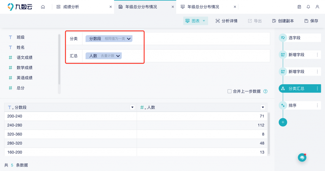Screen dimensions: 325x171
Task: Click the 选字段 step icon
Action: pos(283,38)
